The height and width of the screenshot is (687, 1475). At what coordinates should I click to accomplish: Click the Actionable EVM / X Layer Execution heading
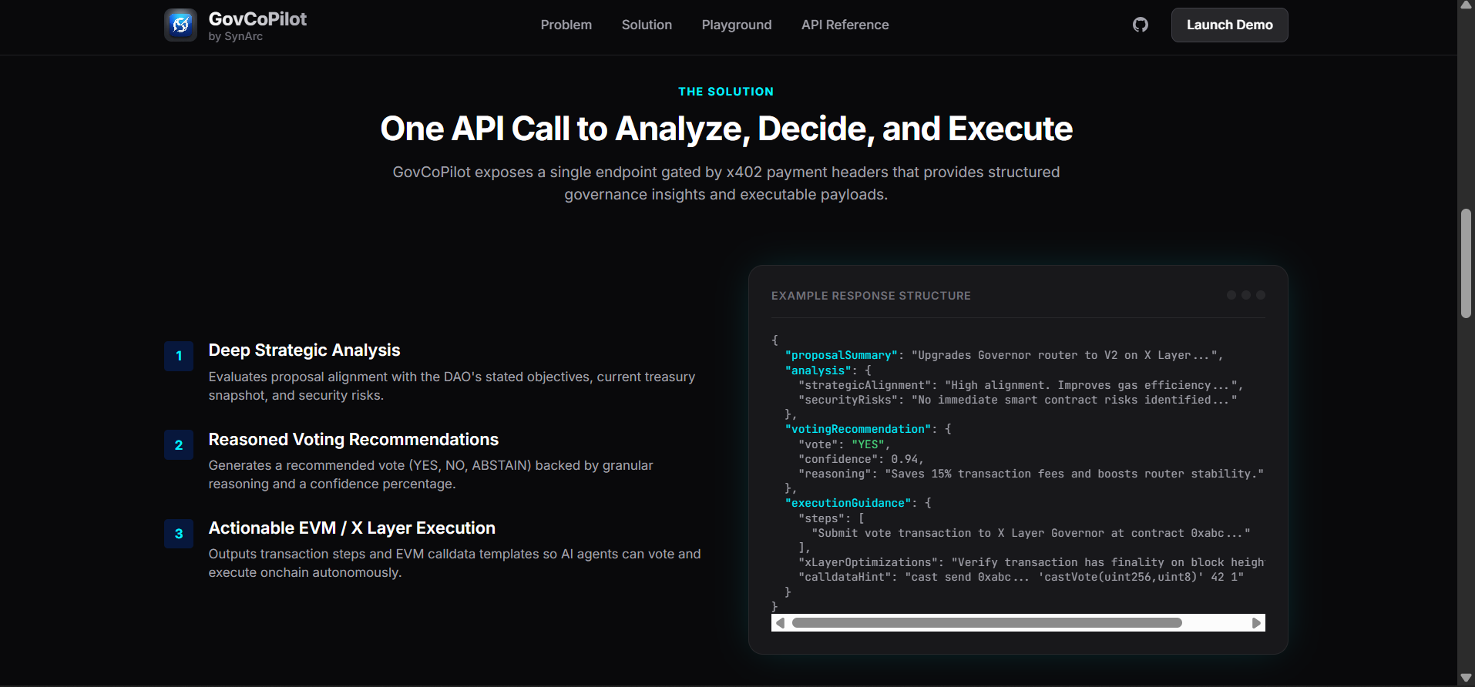coord(352,528)
